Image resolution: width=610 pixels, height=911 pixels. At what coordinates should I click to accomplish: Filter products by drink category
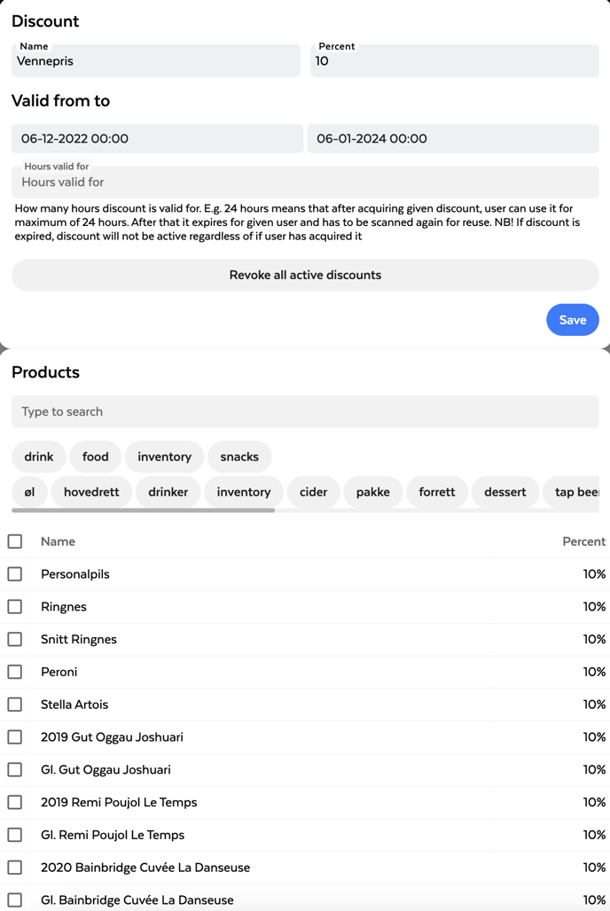pyautogui.click(x=39, y=457)
